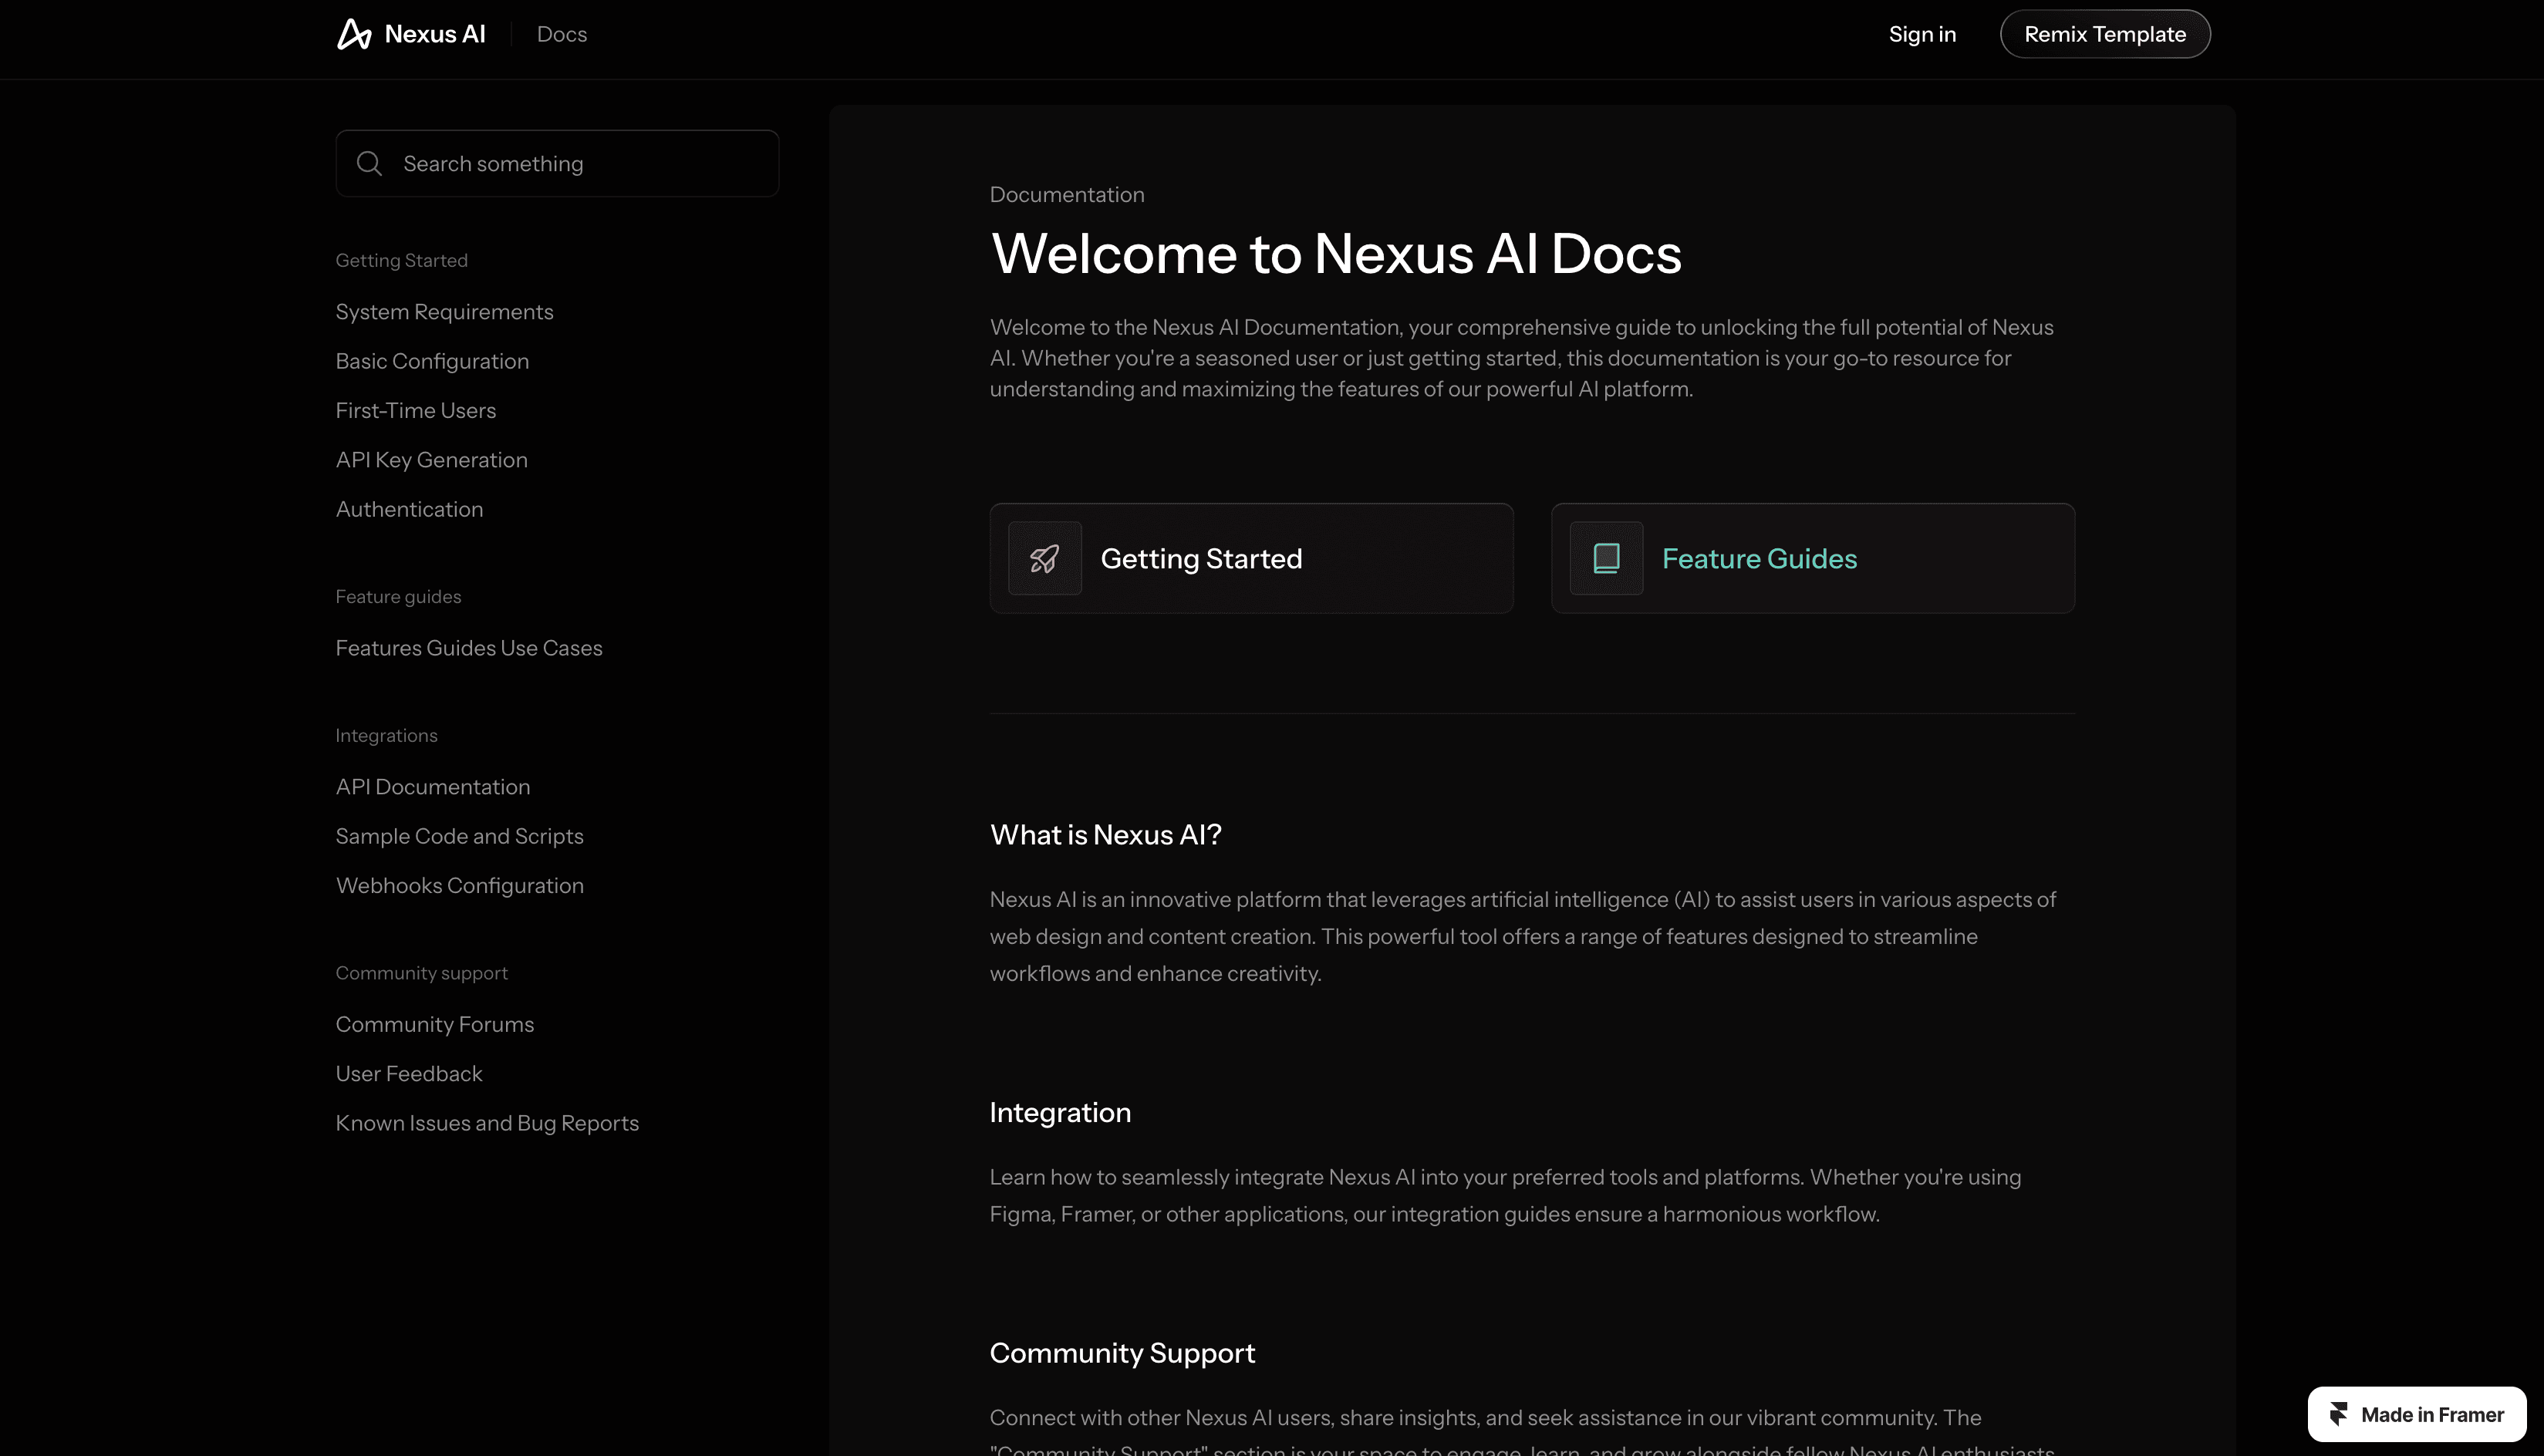Click the Feature Guides card title
Image resolution: width=2544 pixels, height=1456 pixels.
(1758, 558)
